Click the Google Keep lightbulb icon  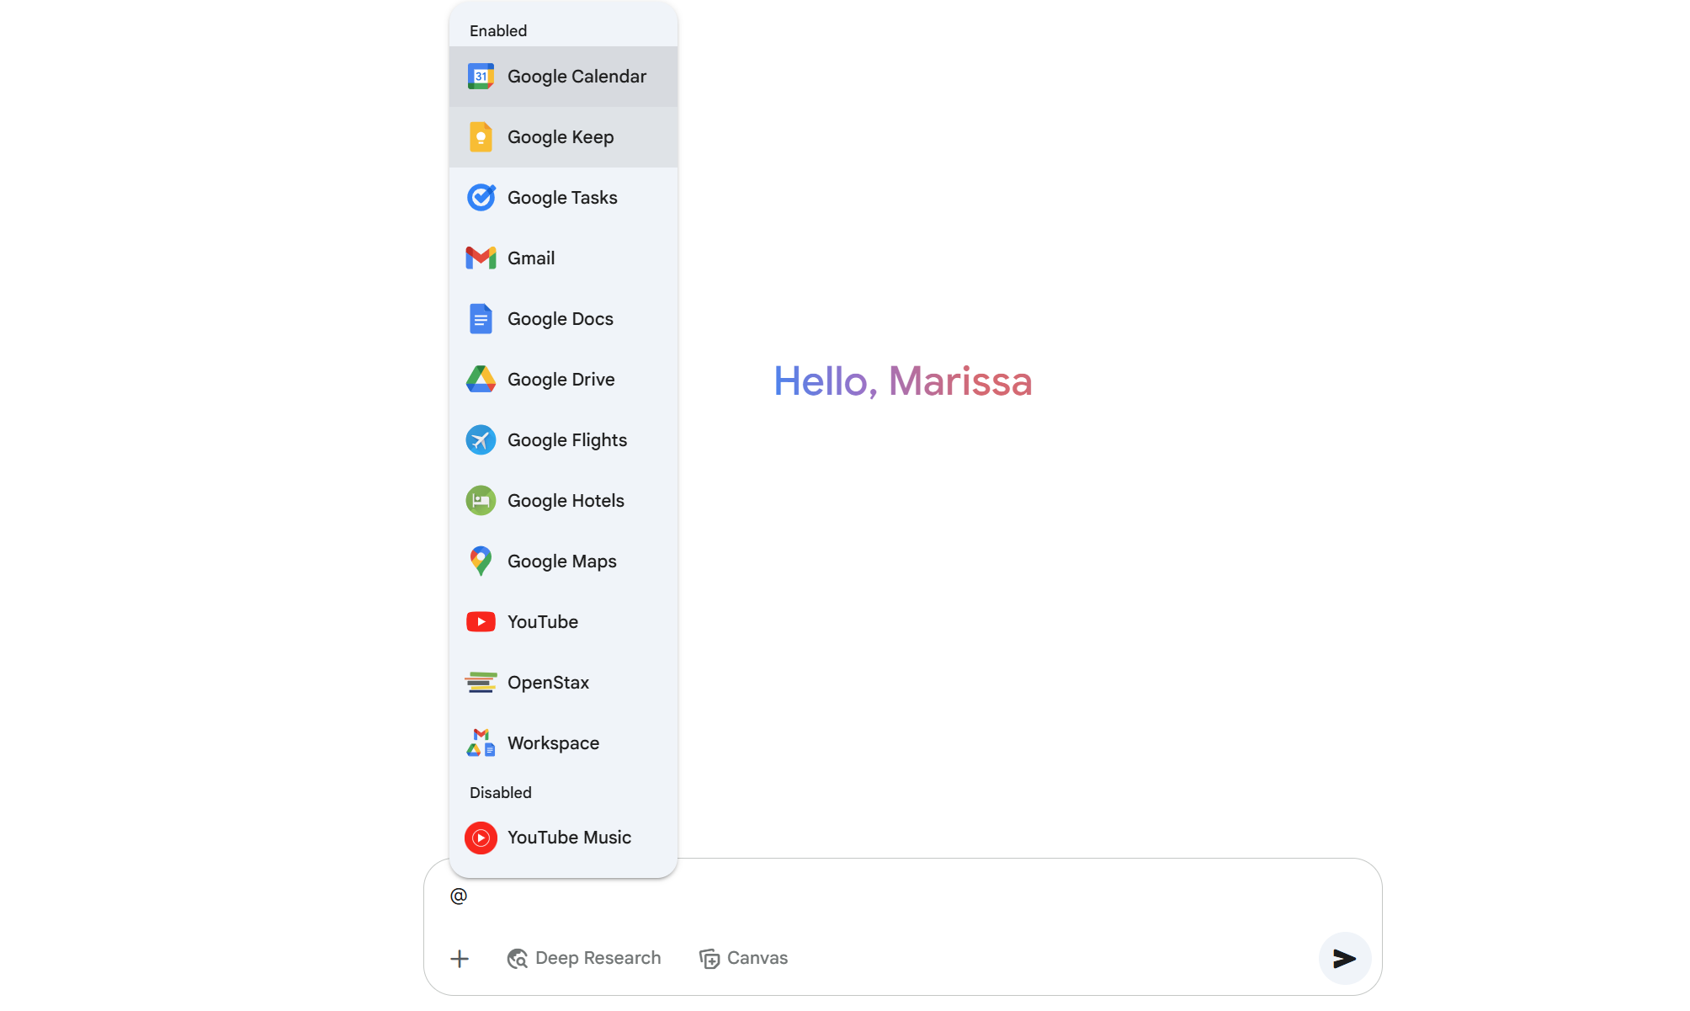[481, 137]
